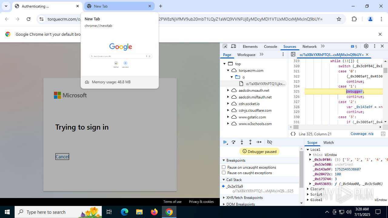Screen dimensions: 388x218
Task: Toggle the navigator sidebar icon
Action: (x=293, y=54)
